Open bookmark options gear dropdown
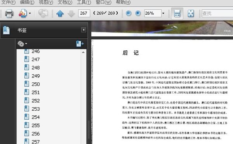Image resolution: width=233 pixels, height=144 pixels. click(x=22, y=44)
